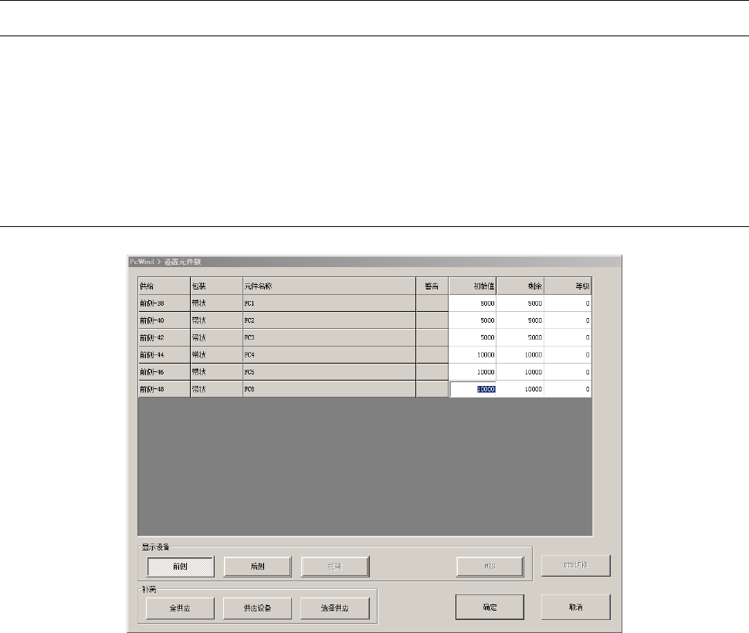The width and height of the screenshot is (749, 633).
Task: Select the 前侧-38 supply cell
Action: [x=164, y=303]
